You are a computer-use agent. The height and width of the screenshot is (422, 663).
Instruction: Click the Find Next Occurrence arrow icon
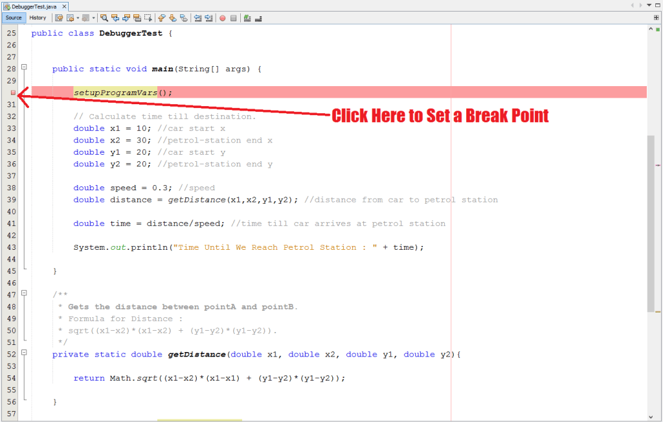(126, 19)
